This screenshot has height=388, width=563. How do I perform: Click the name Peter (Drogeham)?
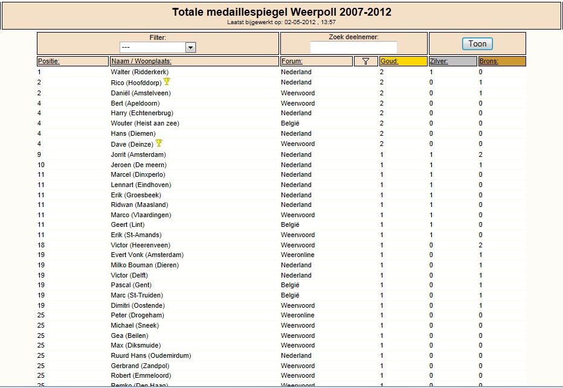[x=138, y=315]
